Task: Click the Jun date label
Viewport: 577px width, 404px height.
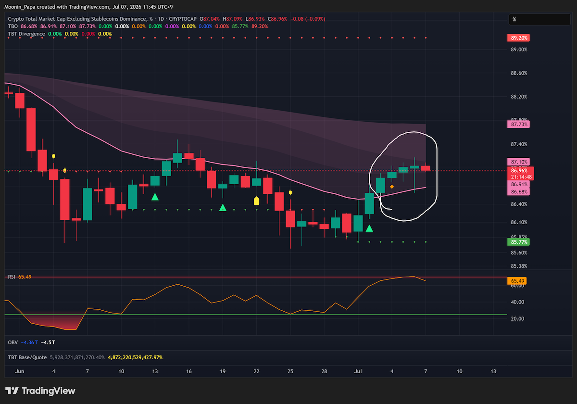Action: coord(20,372)
